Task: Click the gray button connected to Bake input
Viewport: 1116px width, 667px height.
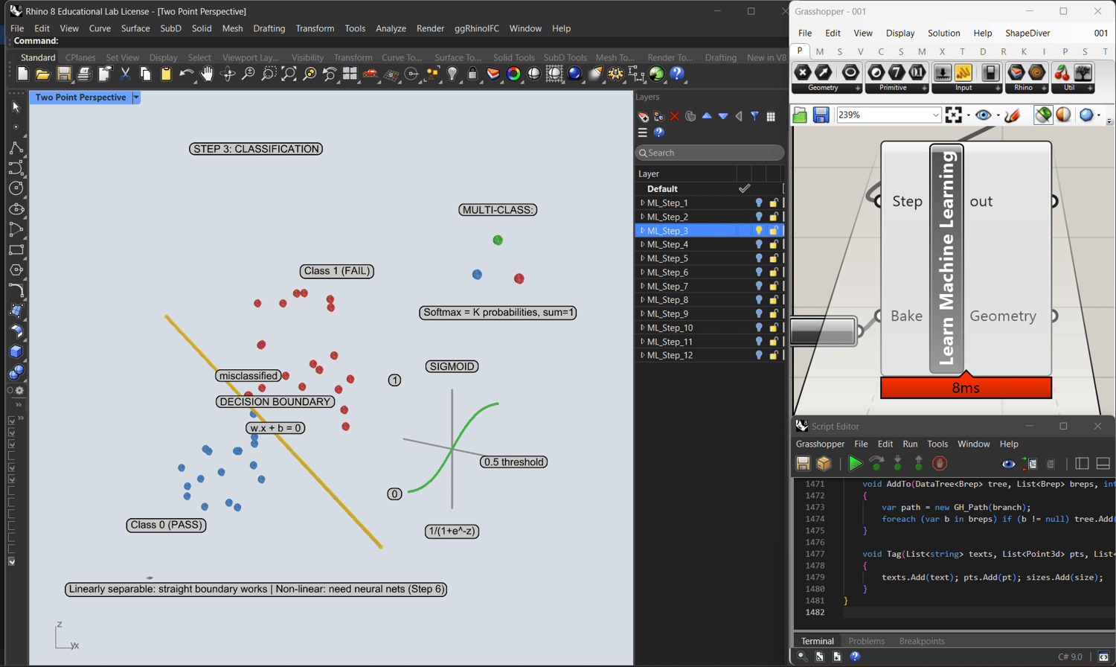Action: coord(822,331)
